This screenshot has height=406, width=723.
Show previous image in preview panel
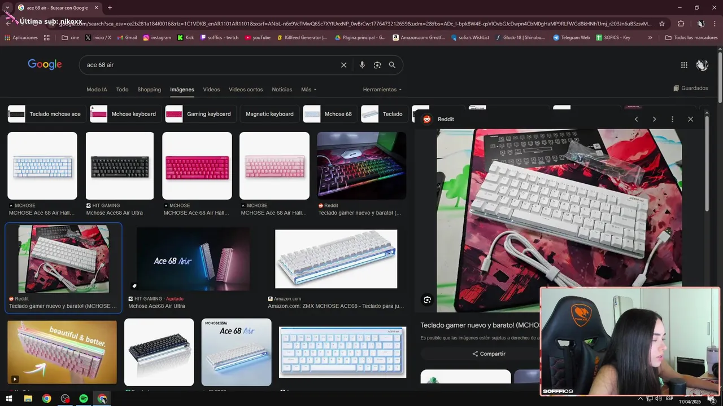[x=636, y=119]
